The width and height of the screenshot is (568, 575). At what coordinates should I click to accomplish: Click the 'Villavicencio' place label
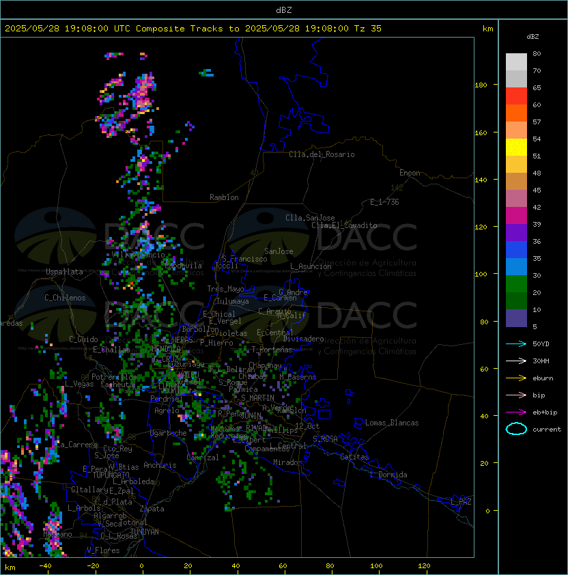138,255
